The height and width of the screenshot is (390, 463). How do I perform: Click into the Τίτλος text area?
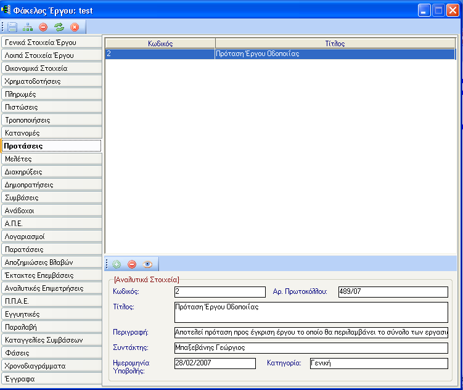click(x=311, y=312)
